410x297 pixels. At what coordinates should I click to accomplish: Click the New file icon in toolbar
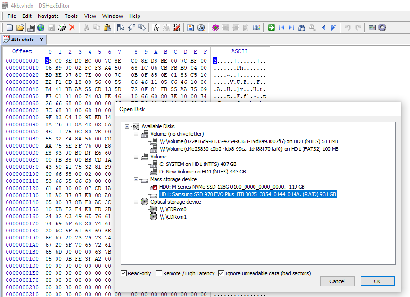10,27
